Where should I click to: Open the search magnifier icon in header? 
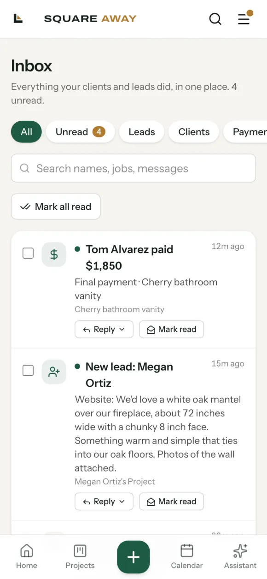(x=215, y=19)
